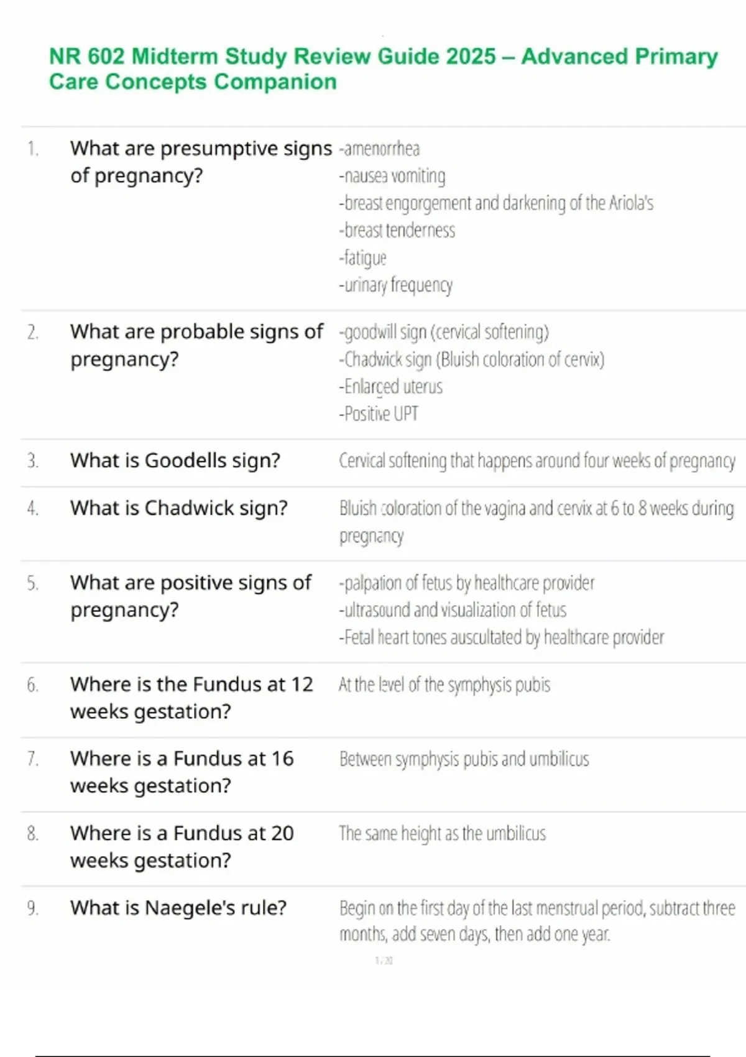Screen dimensions: 746x1057
Task: Click "What is Goodells sign?" question
Action: 175,461
